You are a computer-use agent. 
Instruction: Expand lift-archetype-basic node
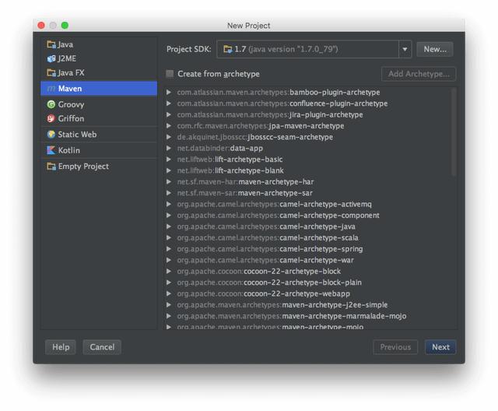click(169, 159)
